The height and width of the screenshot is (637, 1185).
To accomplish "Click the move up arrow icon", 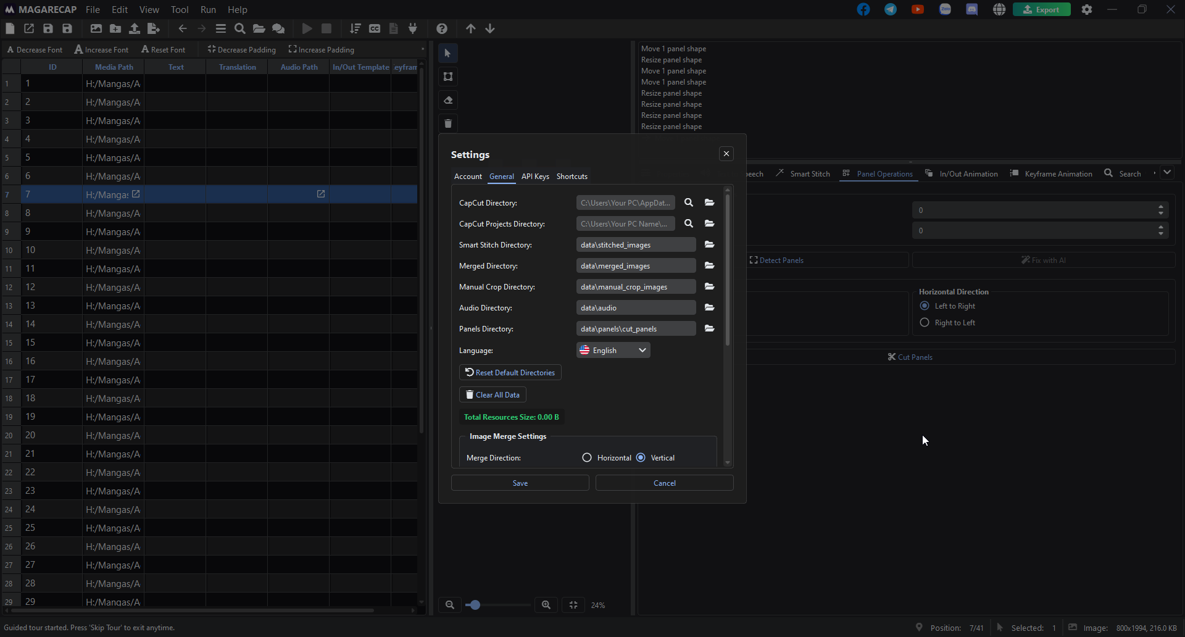I will pyautogui.click(x=471, y=28).
